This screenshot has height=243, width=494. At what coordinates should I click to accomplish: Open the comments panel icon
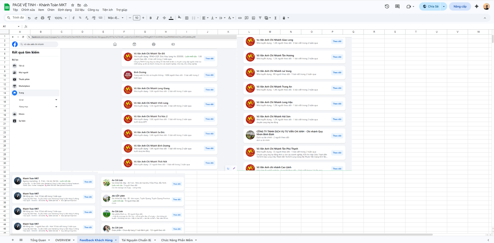(x=397, y=6)
